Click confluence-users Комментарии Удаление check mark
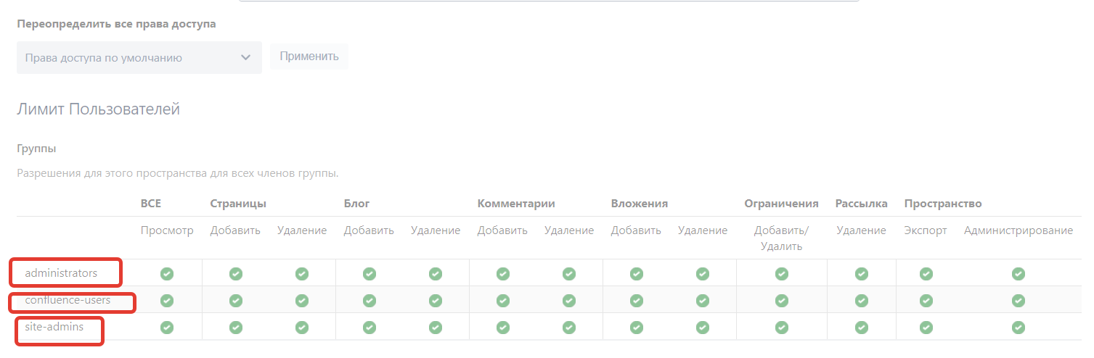 pyautogui.click(x=569, y=301)
